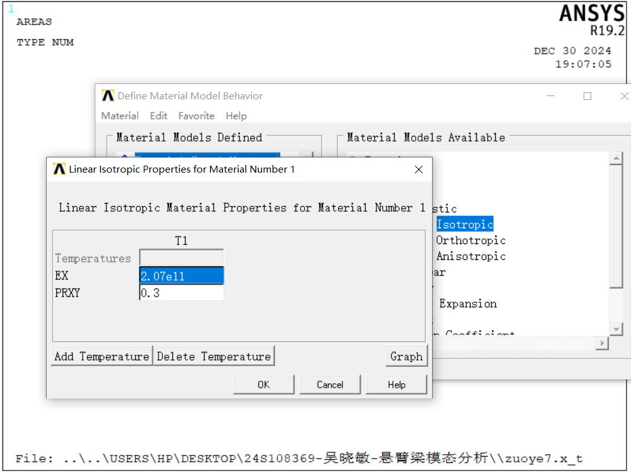
Task: Click the AREAS label in graphics window
Action: [34, 21]
